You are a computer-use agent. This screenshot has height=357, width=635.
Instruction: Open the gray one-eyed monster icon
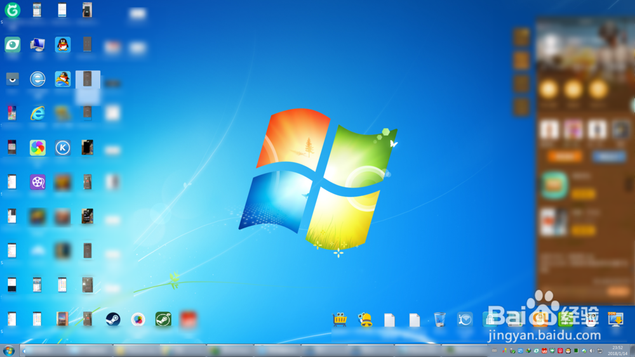pyautogui.click(x=12, y=79)
